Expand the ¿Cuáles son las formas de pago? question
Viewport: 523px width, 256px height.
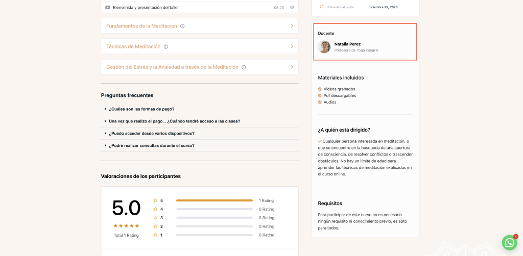(x=141, y=109)
